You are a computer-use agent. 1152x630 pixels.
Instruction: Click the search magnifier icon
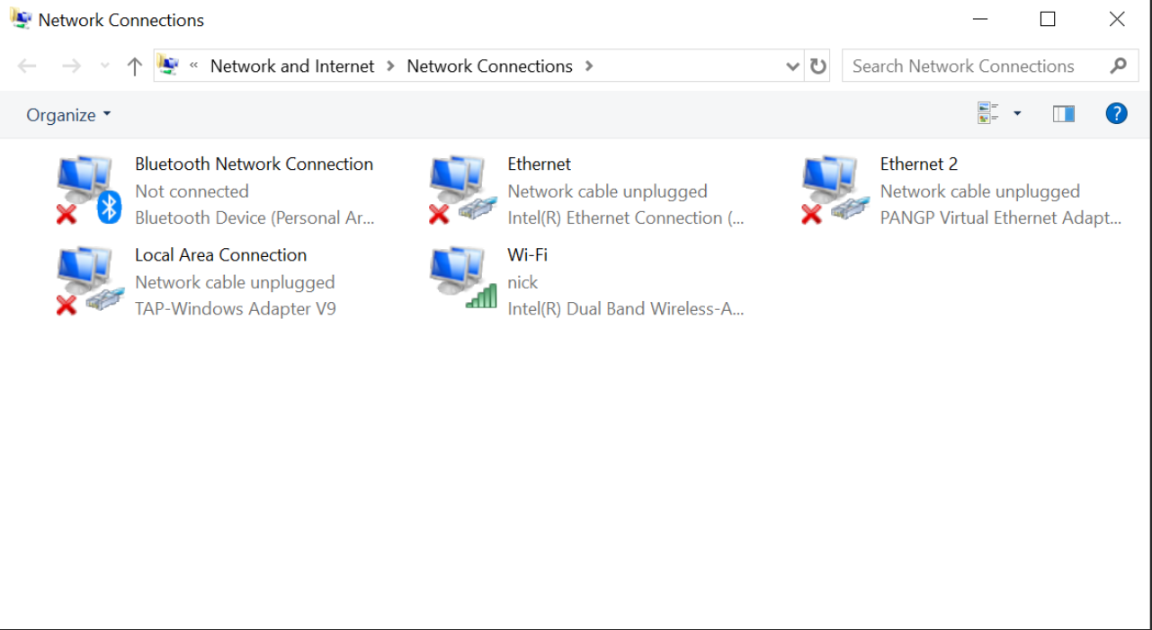1118,66
